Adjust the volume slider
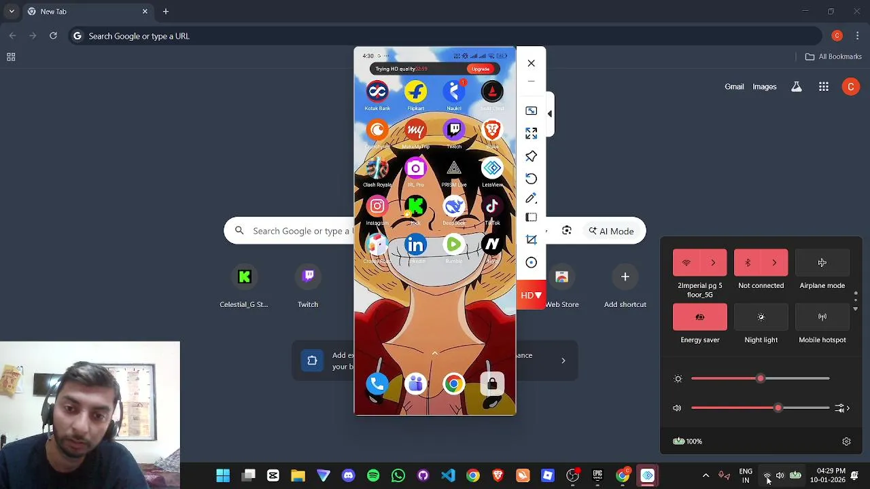 coord(760,408)
